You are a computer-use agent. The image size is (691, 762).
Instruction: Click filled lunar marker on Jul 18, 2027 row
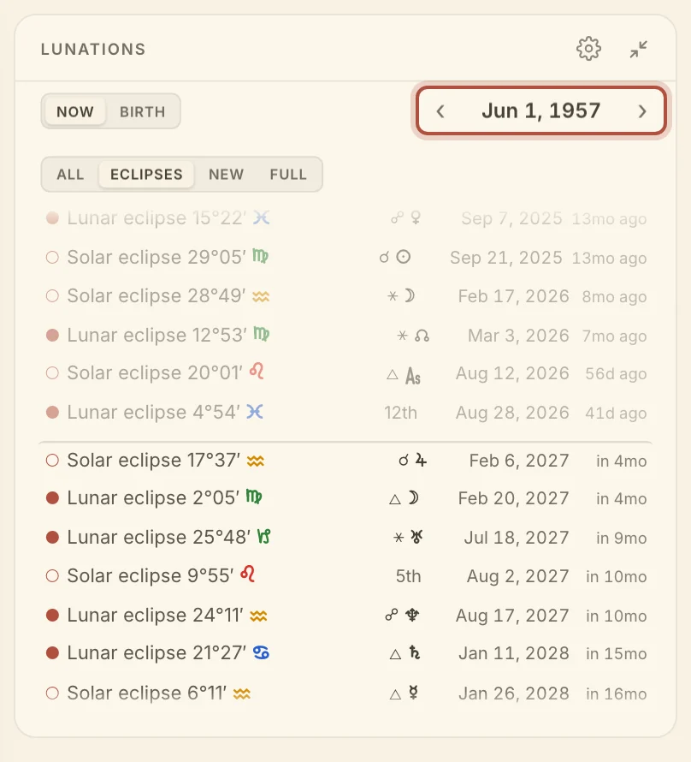(x=52, y=537)
